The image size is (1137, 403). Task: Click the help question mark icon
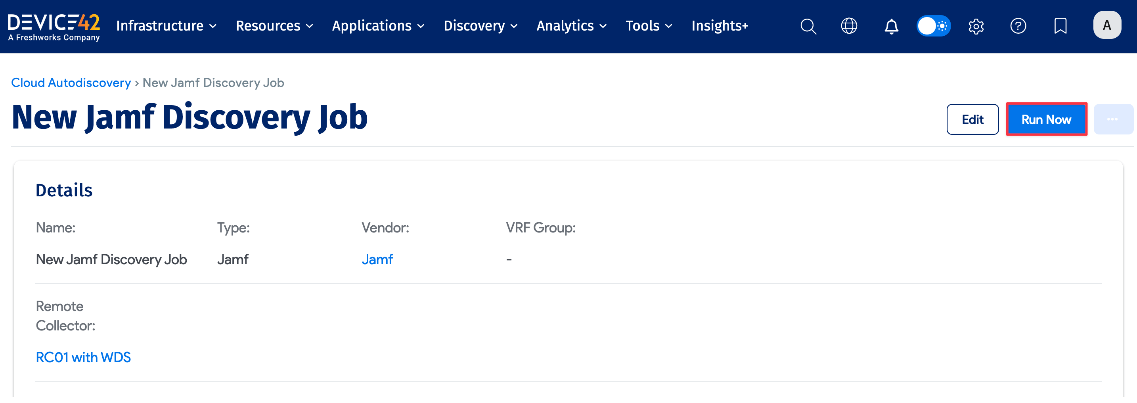tap(1018, 26)
